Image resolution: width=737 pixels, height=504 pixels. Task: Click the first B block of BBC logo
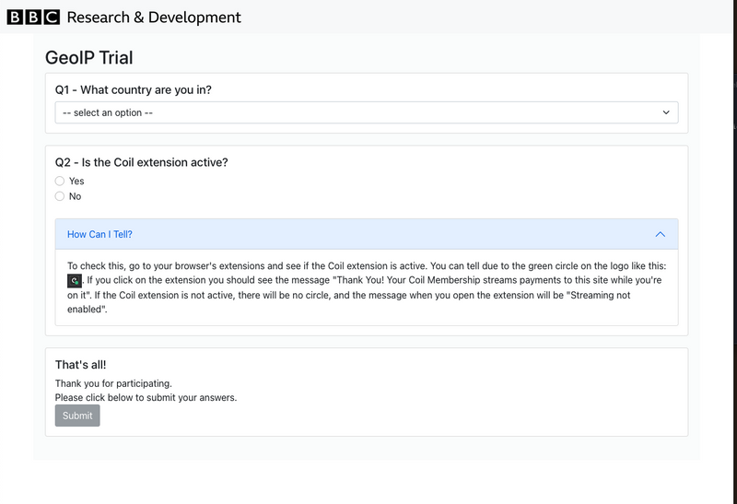coord(15,17)
